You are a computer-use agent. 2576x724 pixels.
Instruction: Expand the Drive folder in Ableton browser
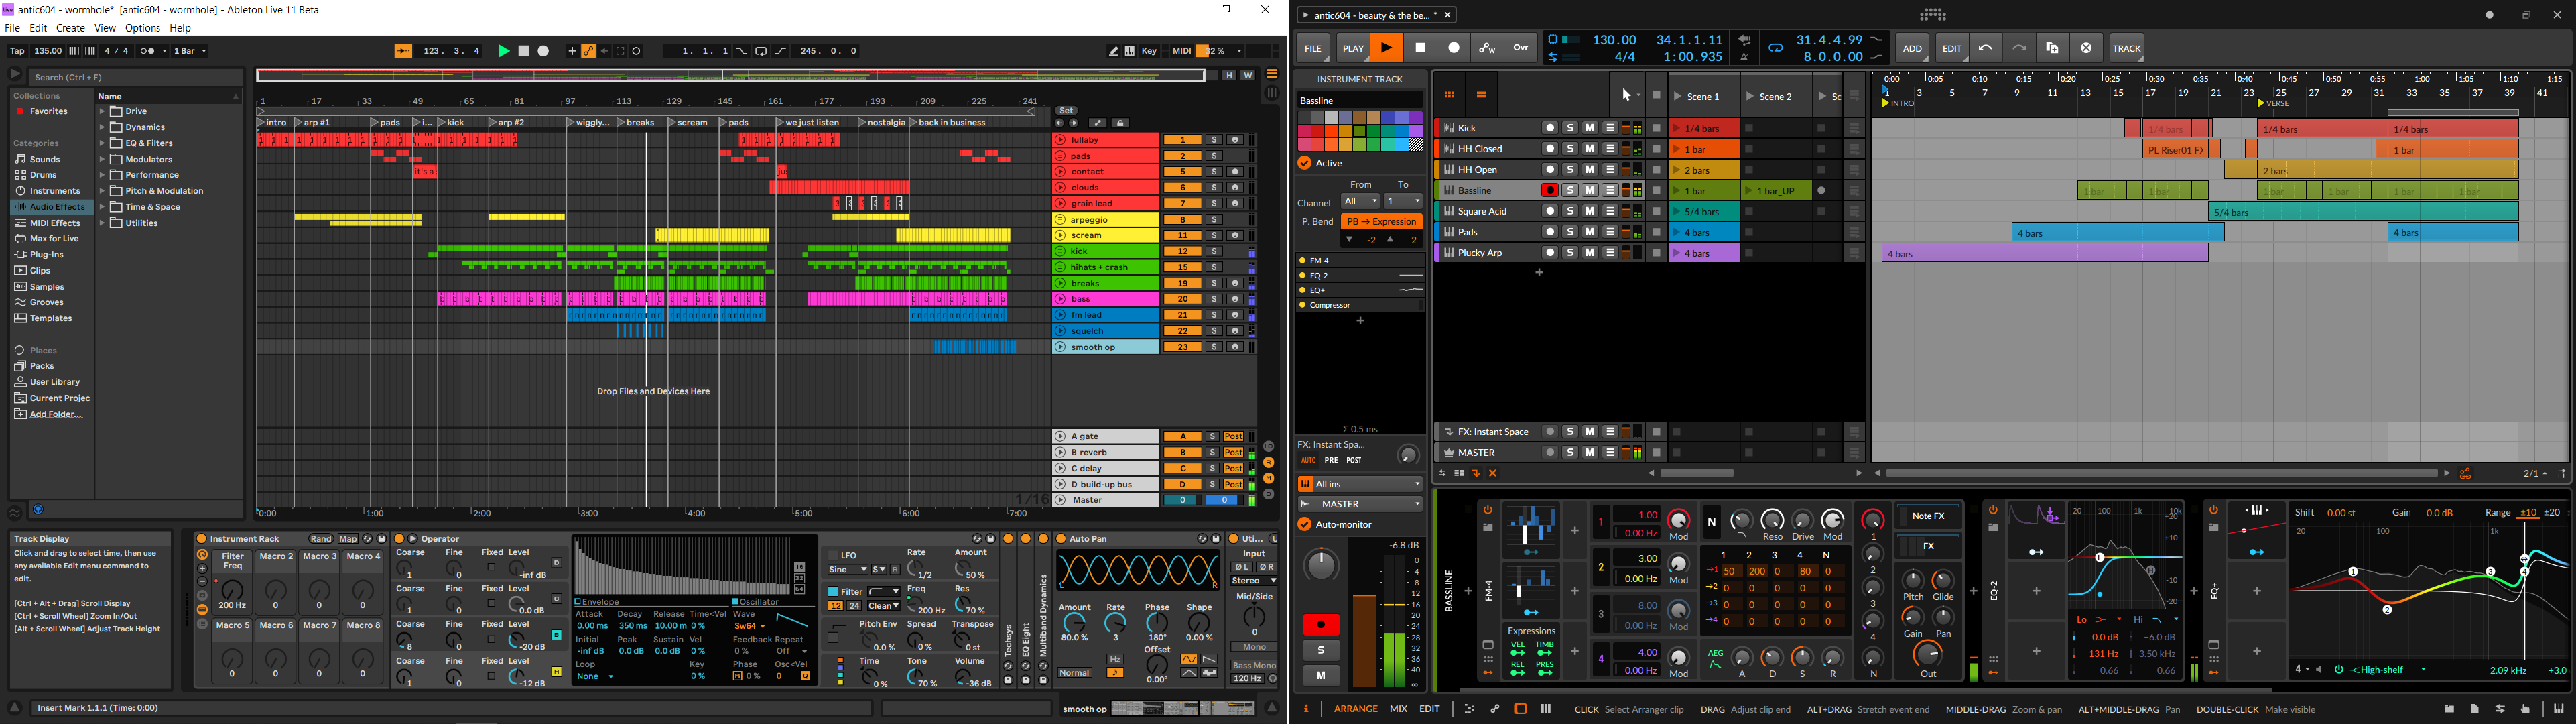[102, 111]
